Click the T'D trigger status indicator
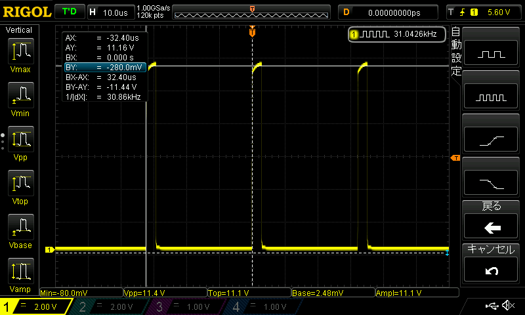Image resolution: width=525 pixels, height=315 pixels. tap(70, 12)
